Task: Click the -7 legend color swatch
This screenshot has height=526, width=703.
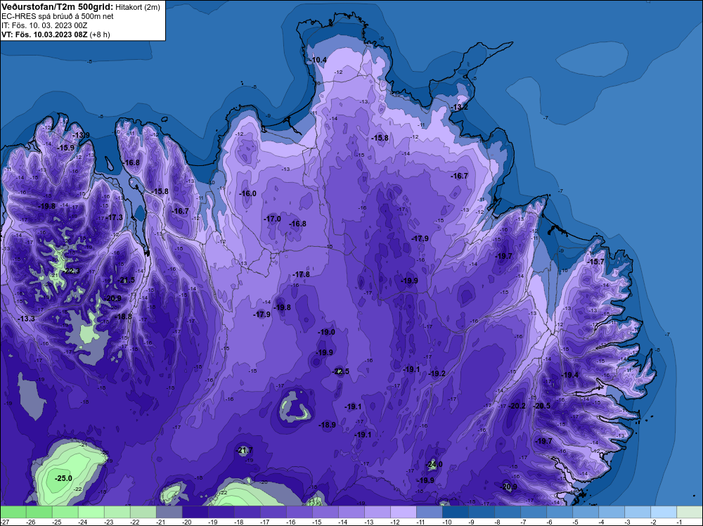Action: pos(533,512)
